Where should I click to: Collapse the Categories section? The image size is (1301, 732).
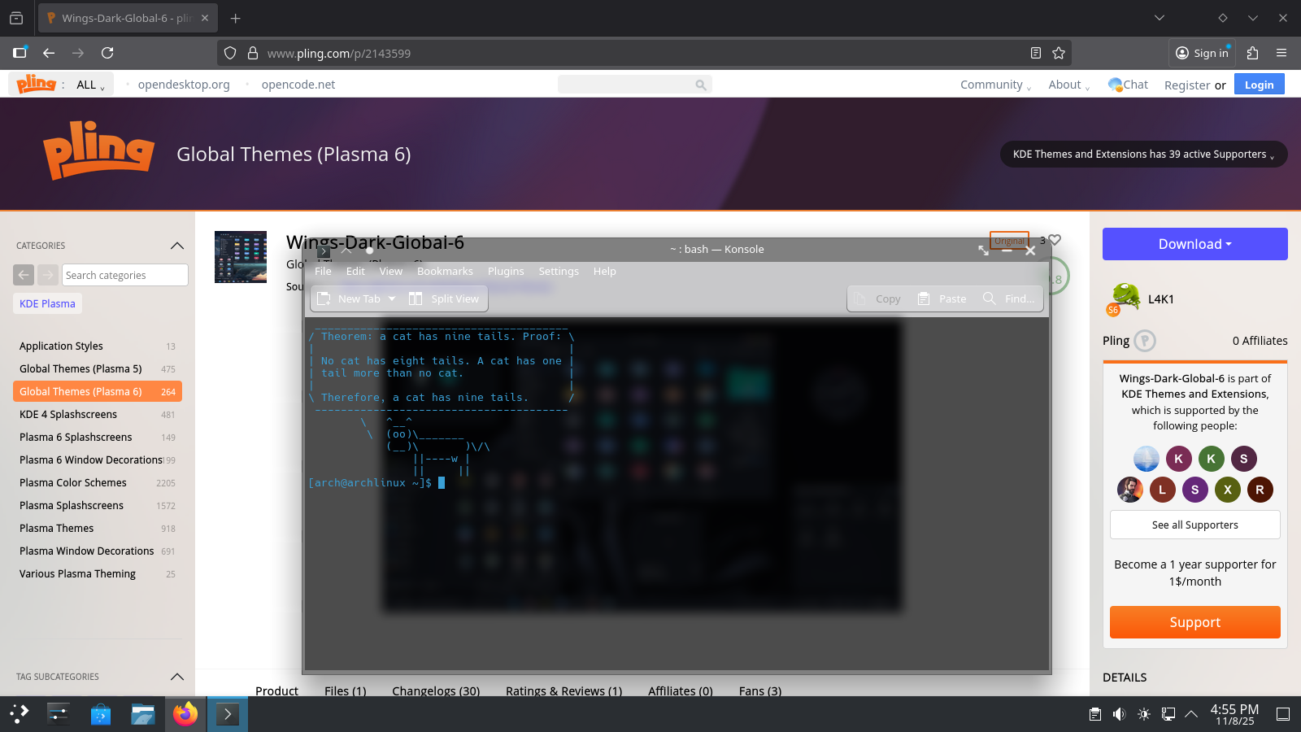177,246
